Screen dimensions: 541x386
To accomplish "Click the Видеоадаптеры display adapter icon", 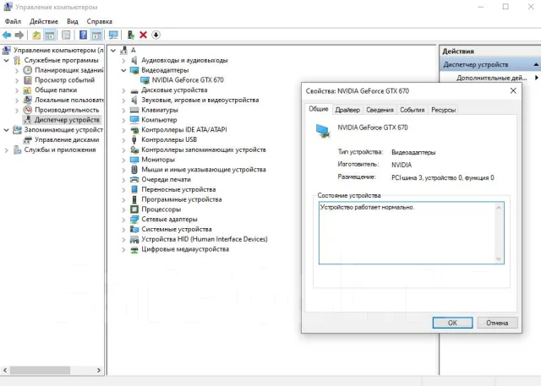I will pyautogui.click(x=134, y=70).
